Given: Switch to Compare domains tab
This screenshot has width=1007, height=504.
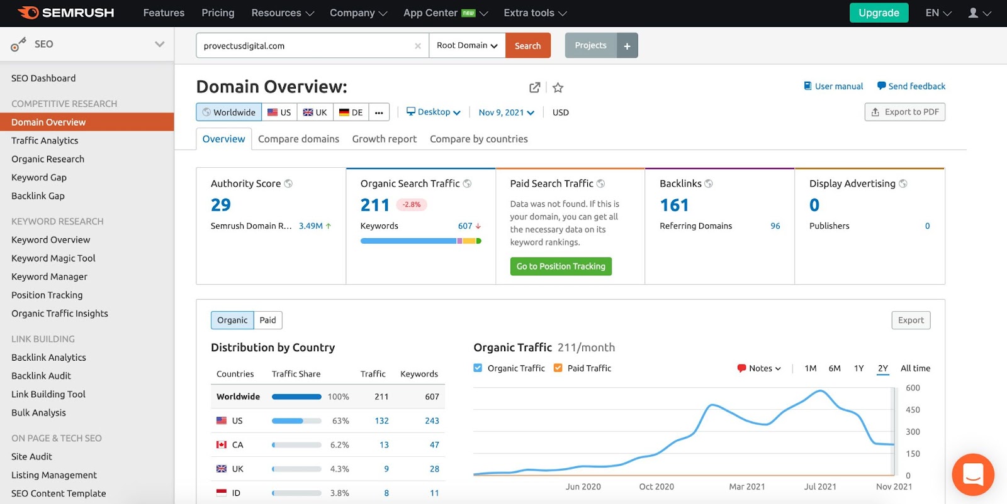Looking at the screenshot, I should (x=298, y=139).
